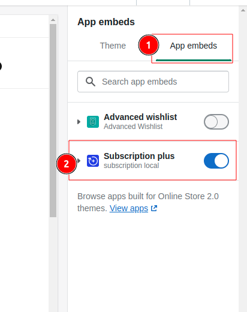Viewport: 247px width, 312px height.
Task: Click the Subscription plus title text
Action: pos(139,156)
